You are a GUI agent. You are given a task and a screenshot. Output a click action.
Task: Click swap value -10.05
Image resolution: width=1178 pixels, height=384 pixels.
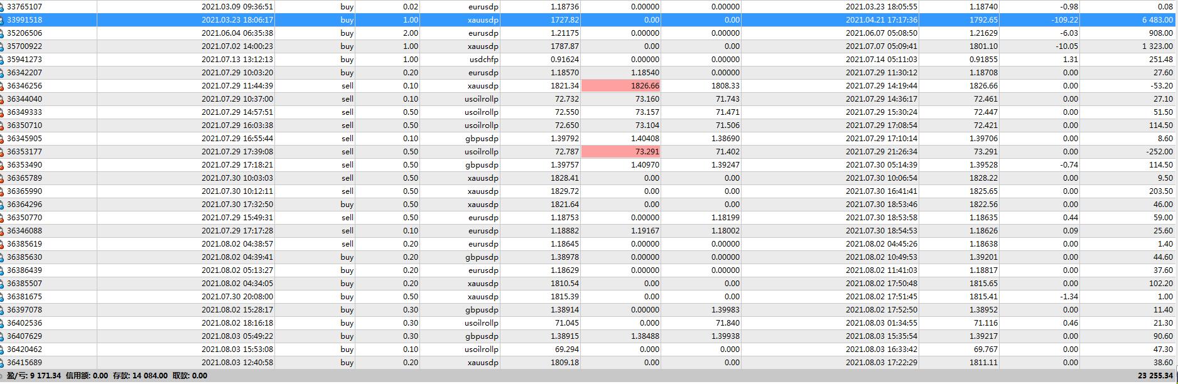(1067, 46)
